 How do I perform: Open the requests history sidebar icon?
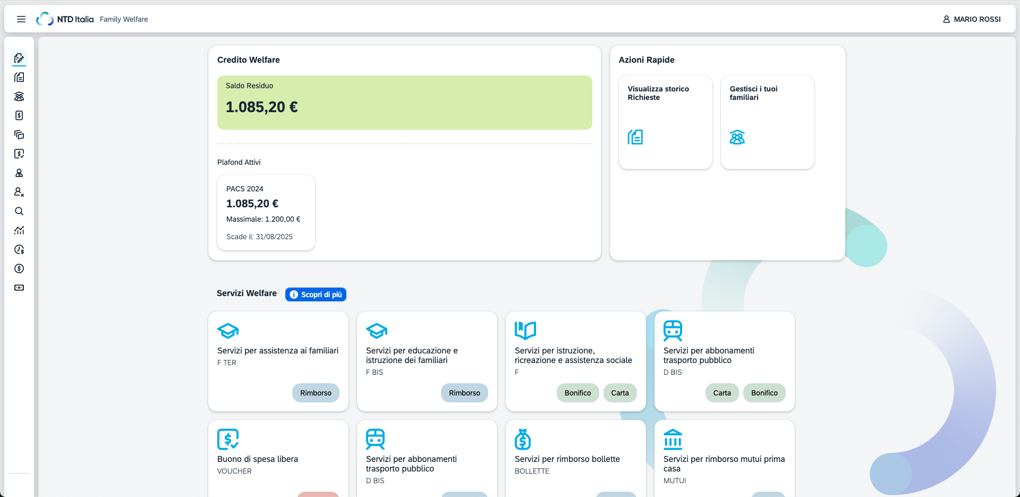19,77
